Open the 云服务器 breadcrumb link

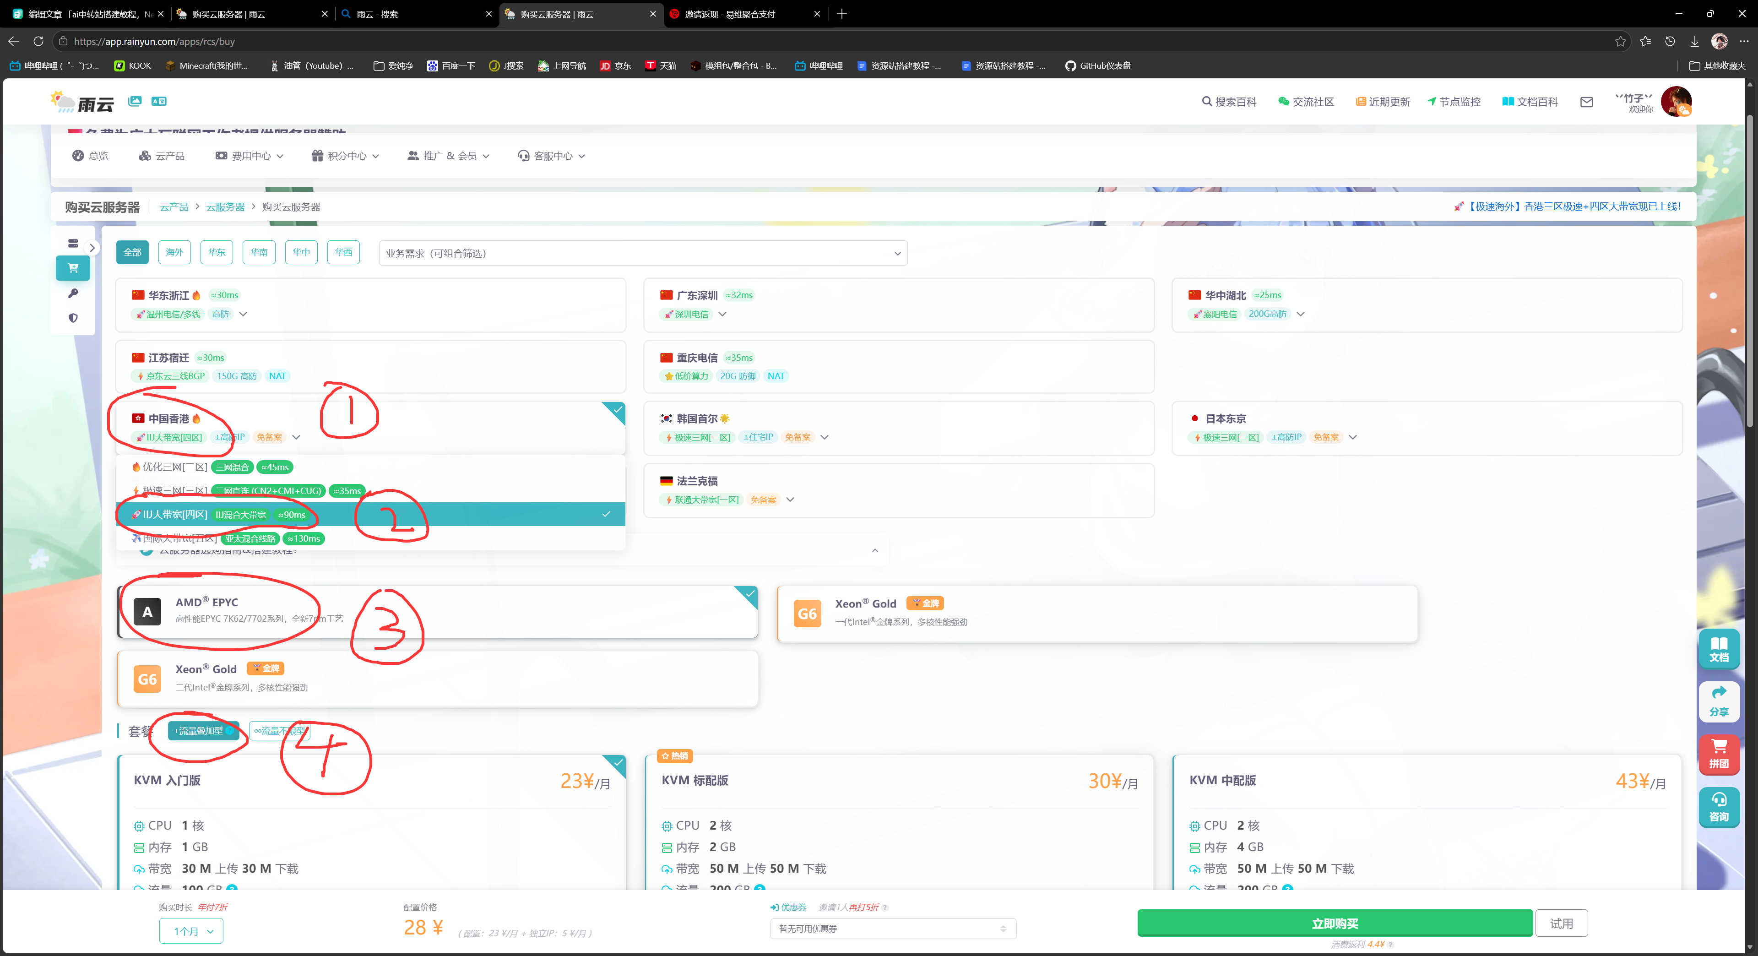(225, 207)
